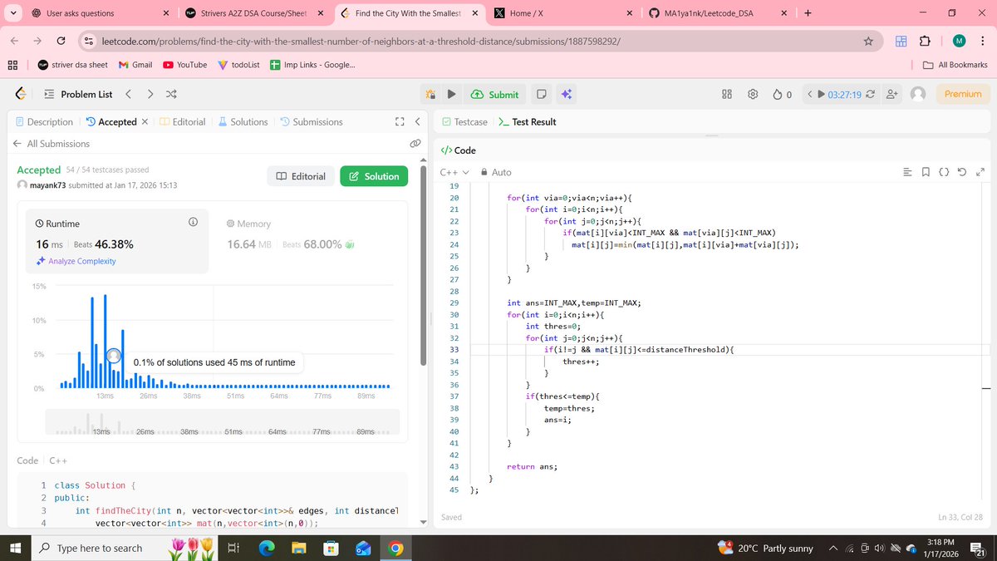Switch to the Home / X browser tab

(x=565, y=13)
